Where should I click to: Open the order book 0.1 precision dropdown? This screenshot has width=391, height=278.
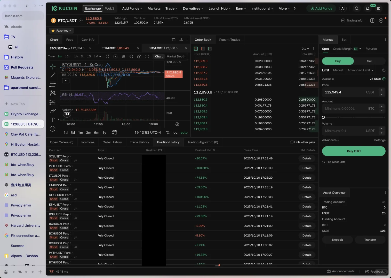point(305,49)
